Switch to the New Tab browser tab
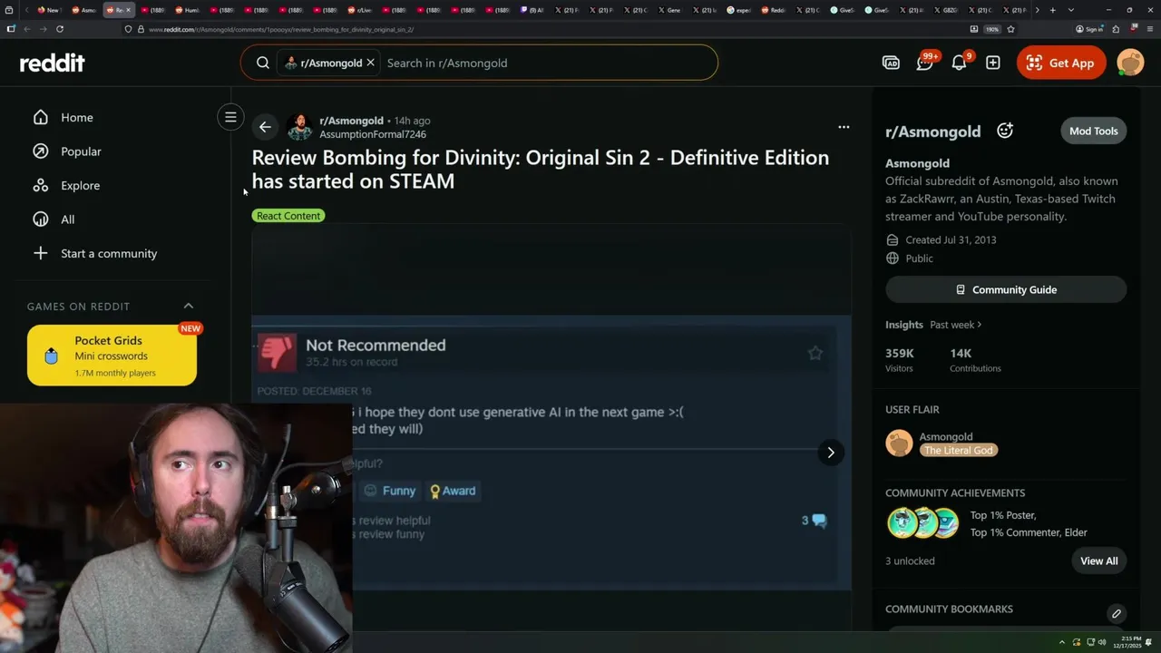The width and height of the screenshot is (1161, 653). 48,10
